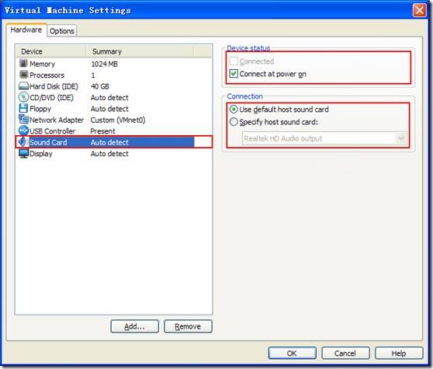Select the Hard Disk (IDE) row
This screenshot has width=433, height=369.
114,86
